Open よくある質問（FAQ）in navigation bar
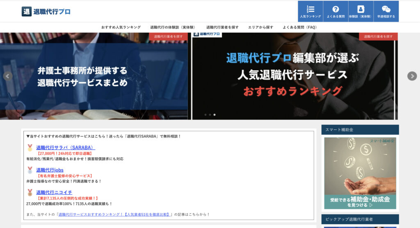Screen dimensions: 420x228 point(299,27)
